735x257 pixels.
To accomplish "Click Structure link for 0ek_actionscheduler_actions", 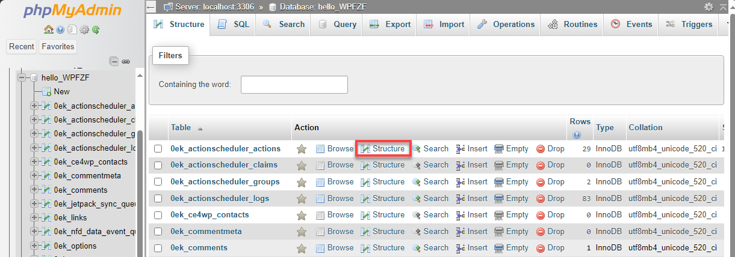I will (383, 149).
